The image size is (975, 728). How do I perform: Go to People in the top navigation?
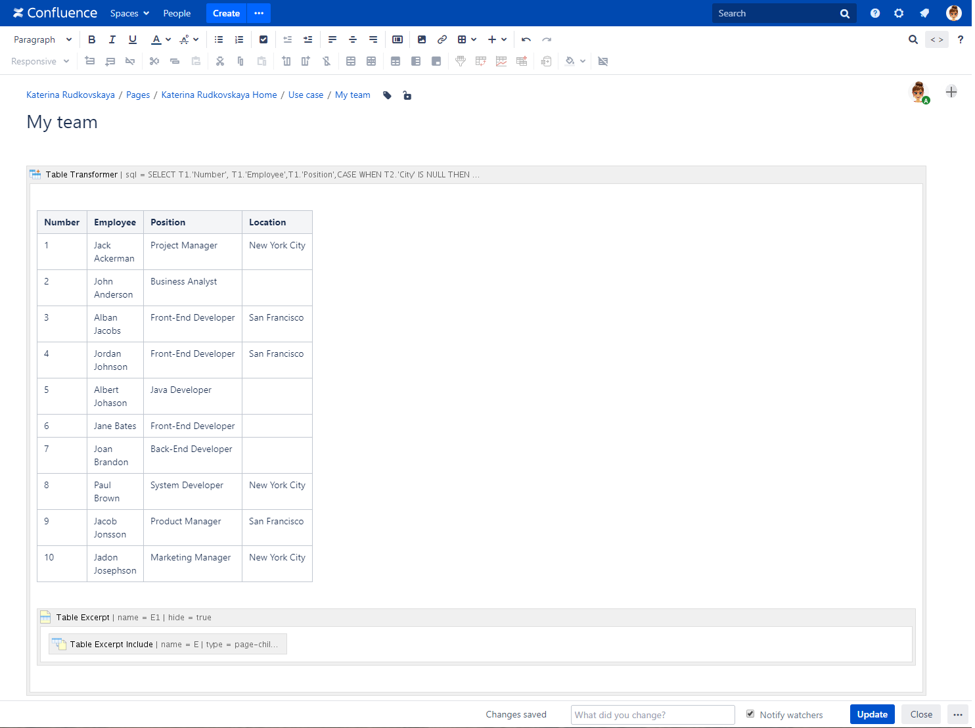(x=177, y=13)
